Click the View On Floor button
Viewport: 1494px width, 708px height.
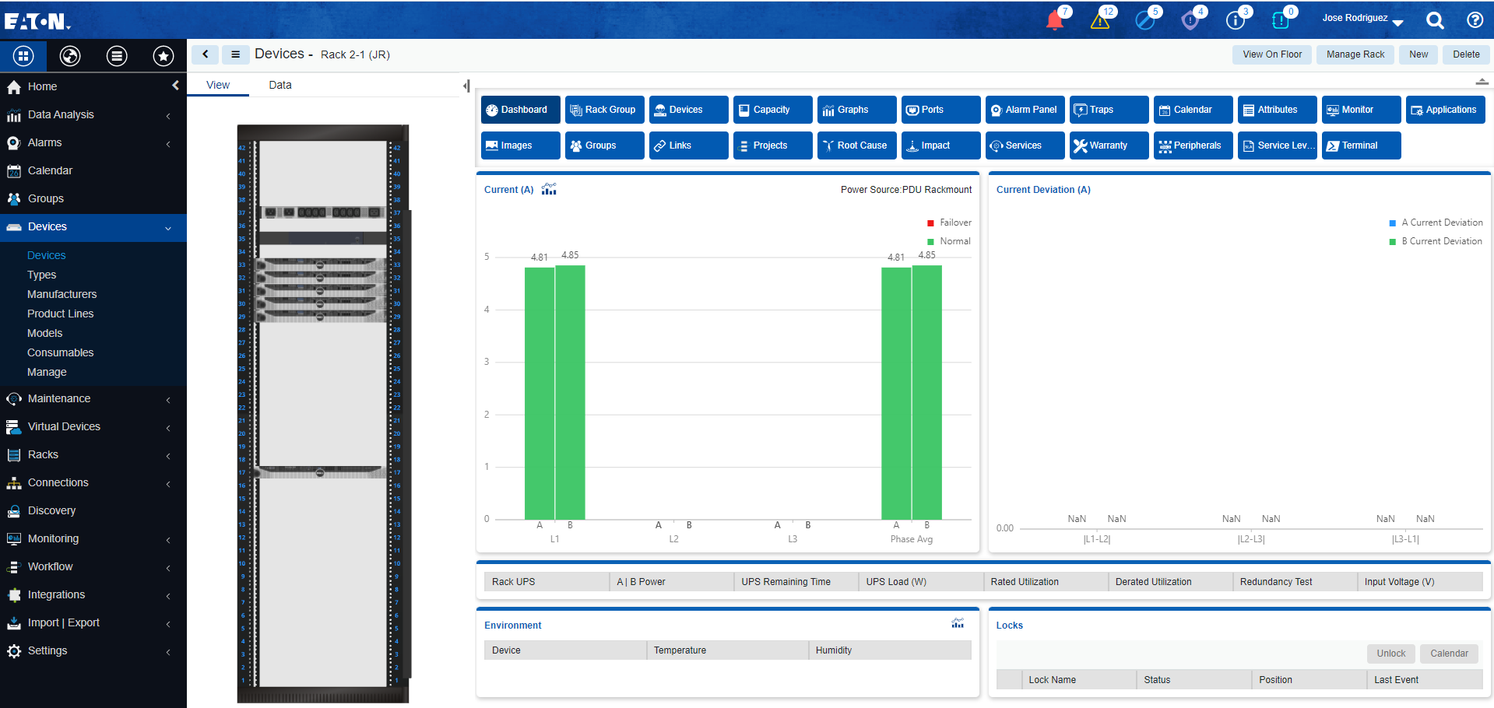pyautogui.click(x=1271, y=54)
